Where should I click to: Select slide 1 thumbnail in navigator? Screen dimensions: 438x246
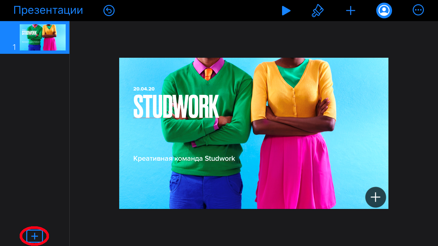[43, 37]
